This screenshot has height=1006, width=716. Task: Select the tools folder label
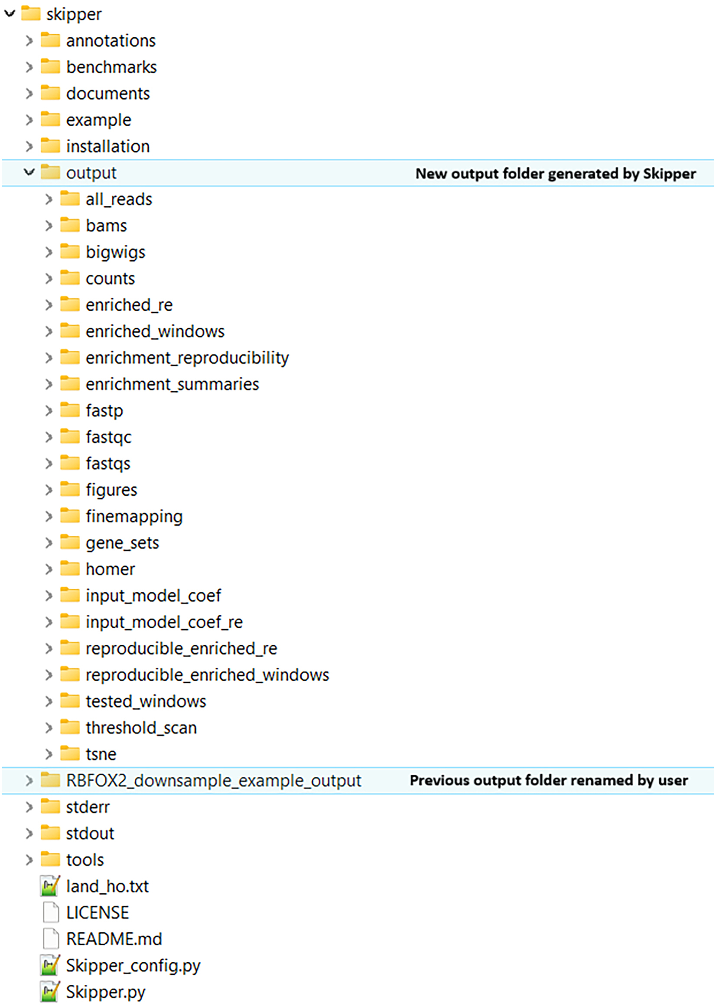coord(85,860)
